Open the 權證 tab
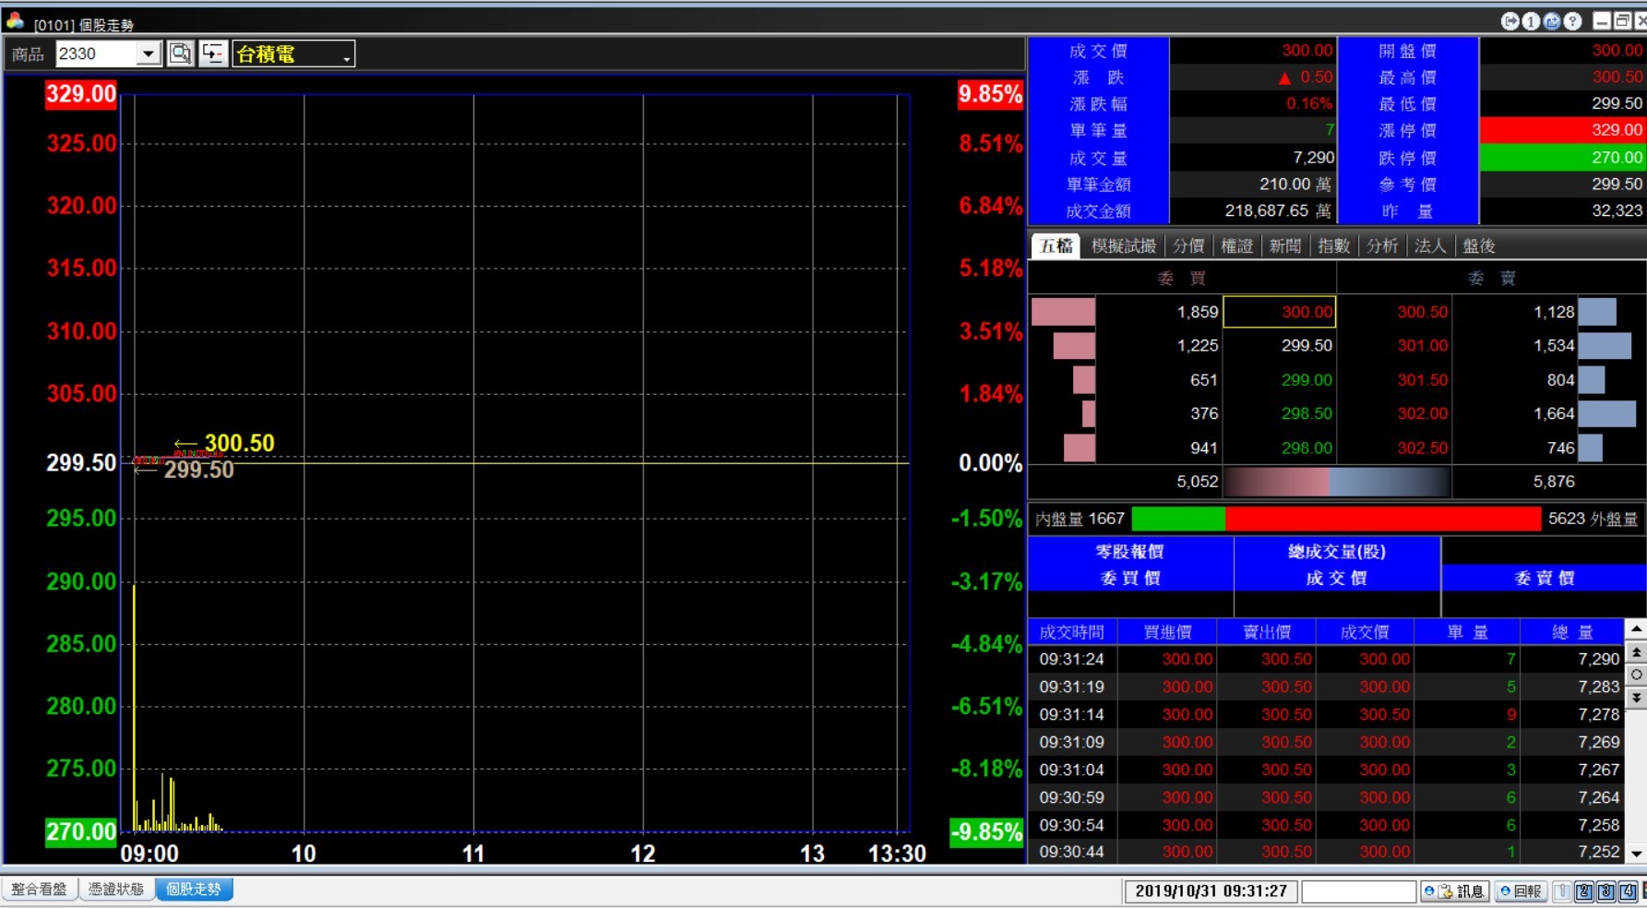Screen dimensions: 1647x908 point(1236,245)
